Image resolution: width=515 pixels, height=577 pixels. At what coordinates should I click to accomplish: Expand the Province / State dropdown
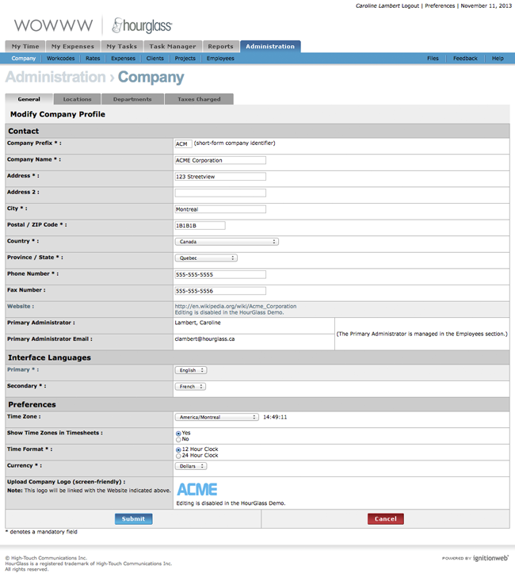pyautogui.click(x=205, y=258)
